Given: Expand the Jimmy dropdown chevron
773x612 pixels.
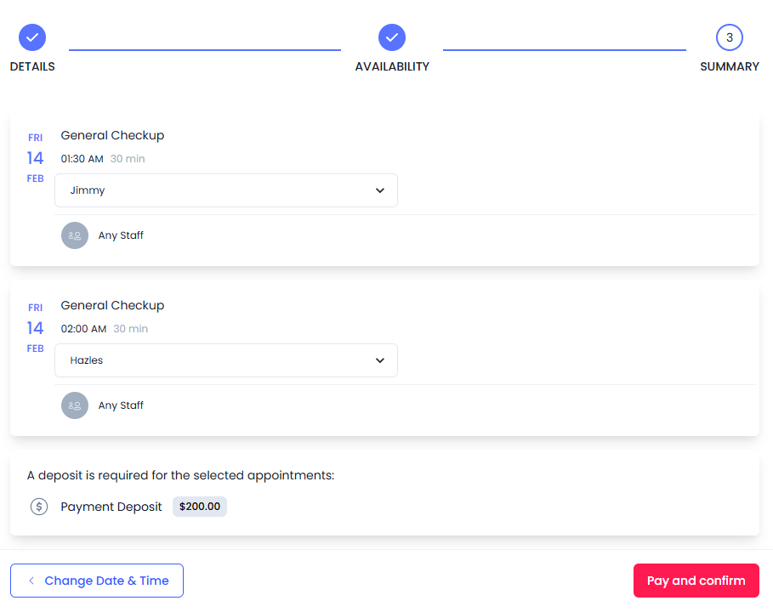Looking at the screenshot, I should [380, 190].
